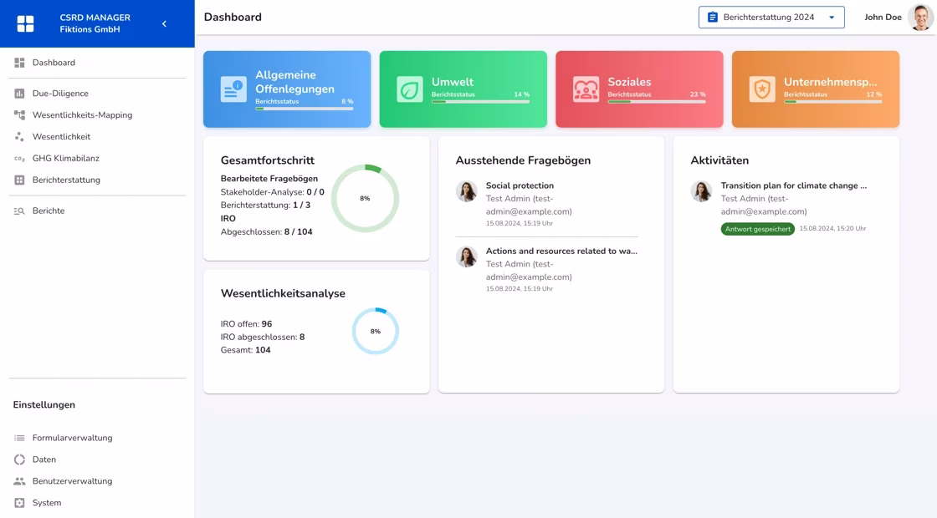The image size is (937, 518).
Task: Open the Wesentlichkeit menu entry
Action: (18, 136)
